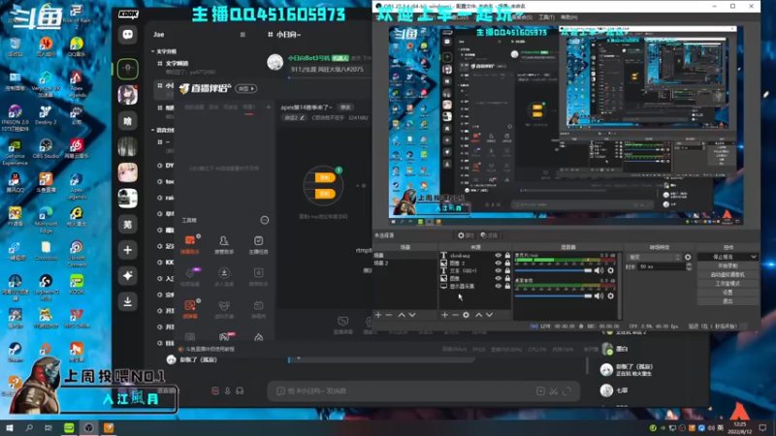
Task: Remove selected scene with minus icon in OBS
Action: click(389, 315)
